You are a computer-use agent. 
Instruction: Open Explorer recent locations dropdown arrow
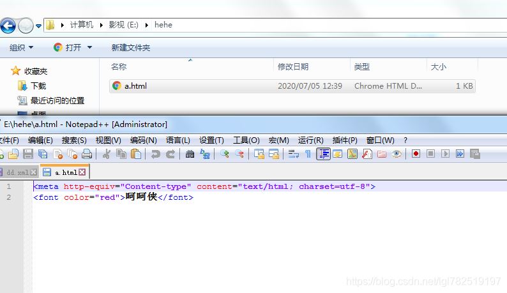click(x=38, y=26)
